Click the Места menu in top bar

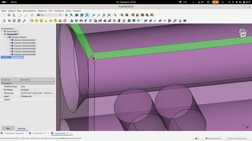click(x=14, y=2)
